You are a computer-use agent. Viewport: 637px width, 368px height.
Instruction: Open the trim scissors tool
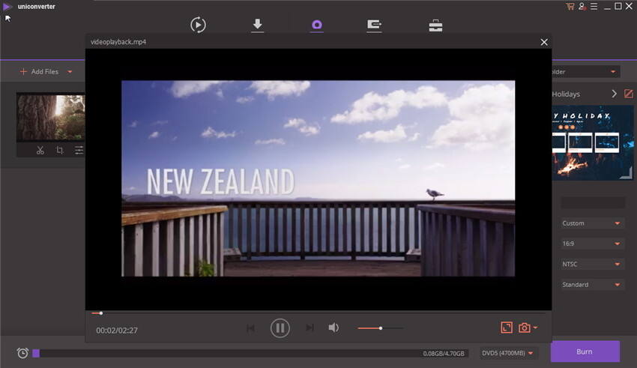(40, 150)
